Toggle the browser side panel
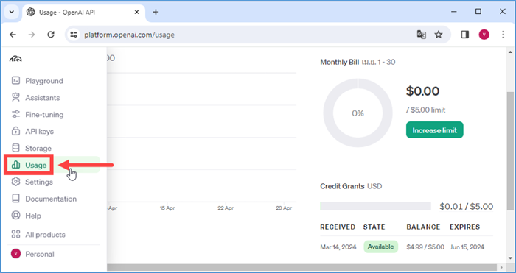Viewport: 516px width, 273px height. 464,35
